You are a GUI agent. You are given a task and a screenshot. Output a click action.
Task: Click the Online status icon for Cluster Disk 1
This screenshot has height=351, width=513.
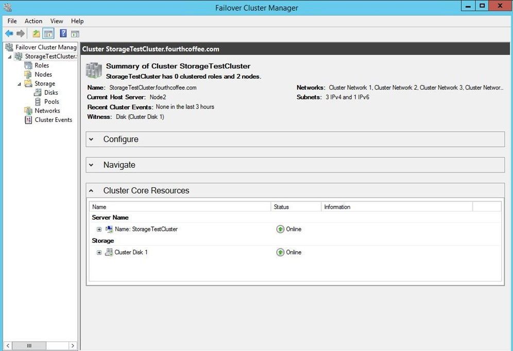point(280,252)
